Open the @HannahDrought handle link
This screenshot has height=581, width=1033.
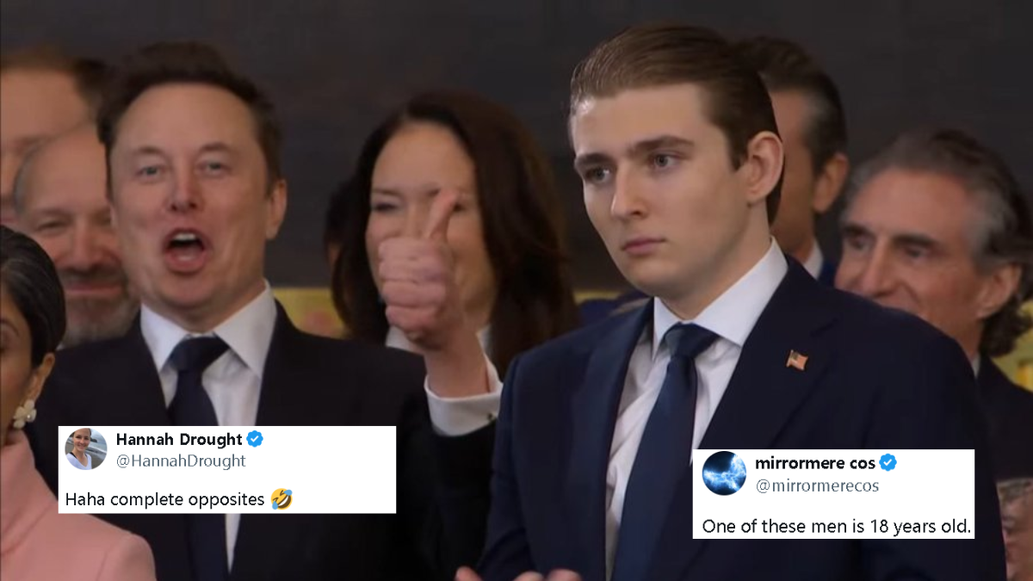click(x=181, y=461)
